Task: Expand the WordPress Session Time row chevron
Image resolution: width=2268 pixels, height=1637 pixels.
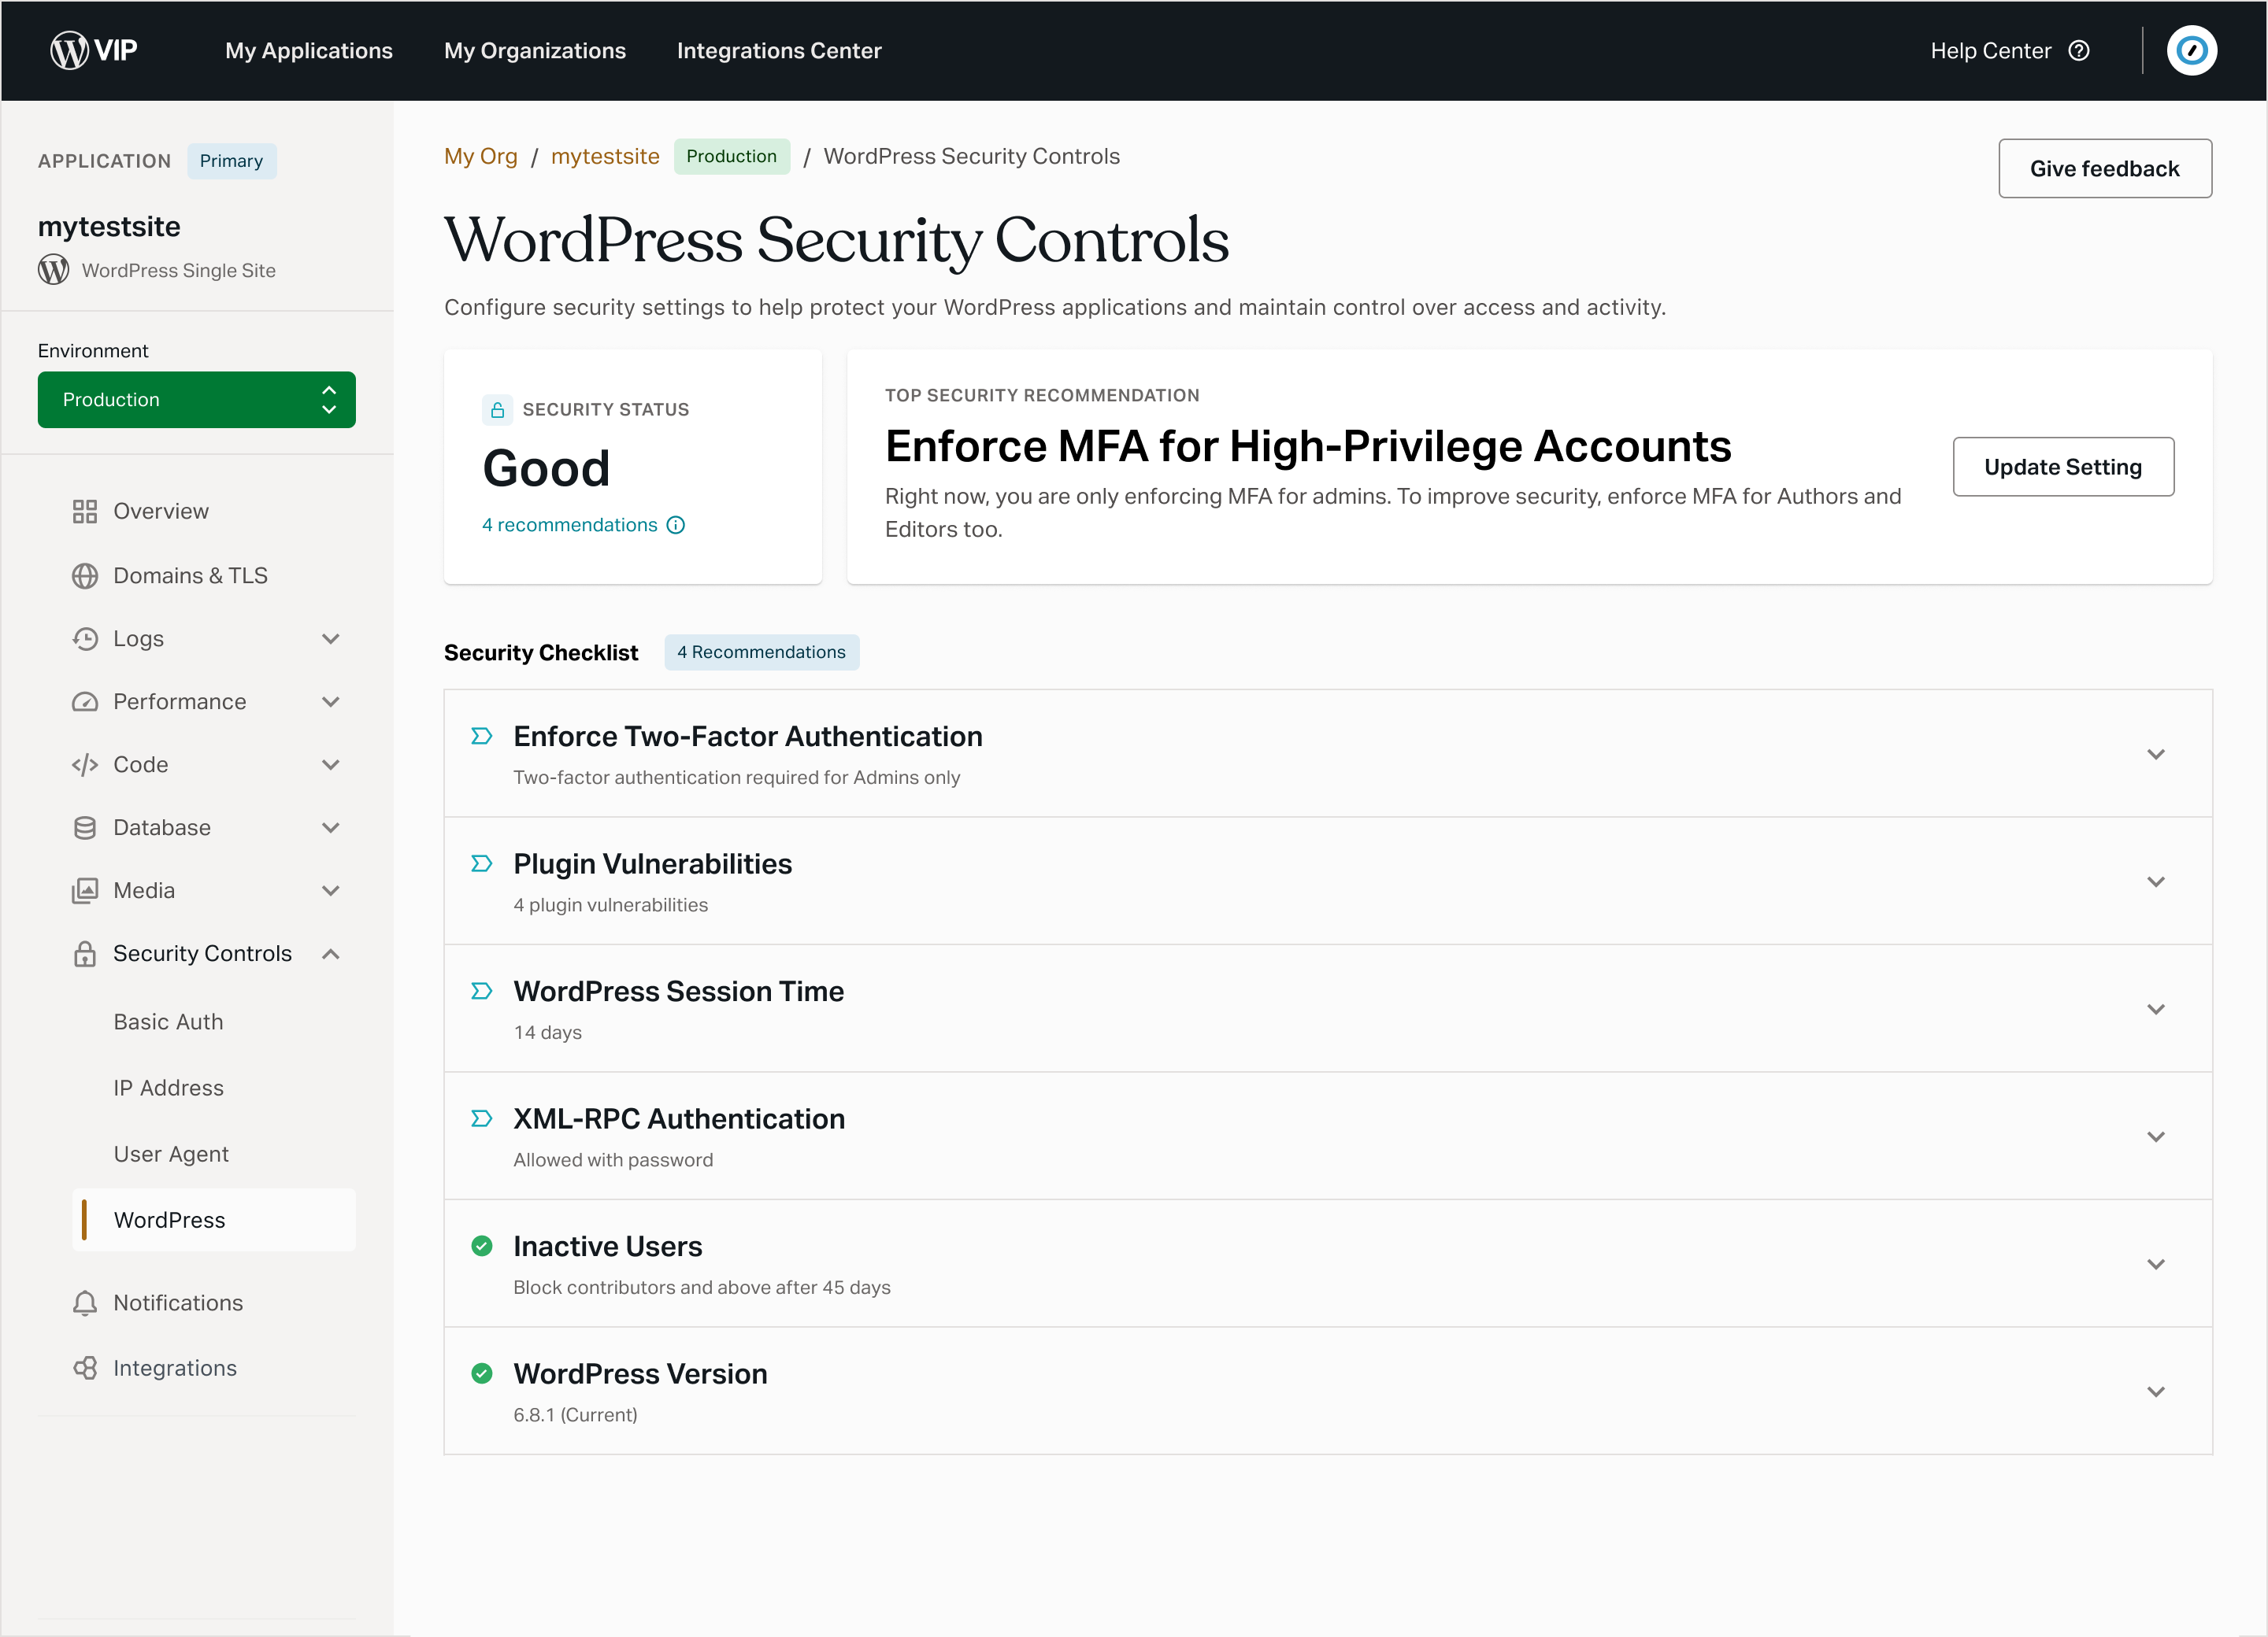Action: pyautogui.click(x=2156, y=1010)
